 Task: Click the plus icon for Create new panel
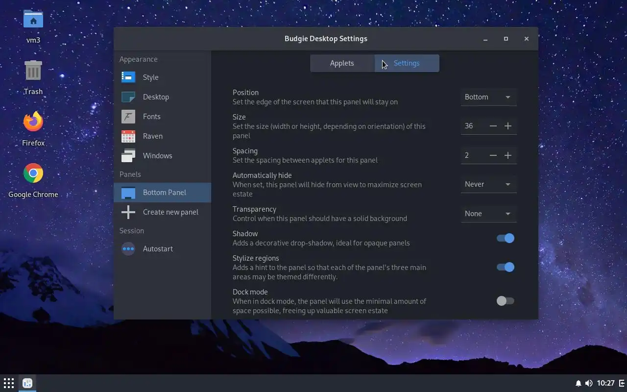pyautogui.click(x=128, y=212)
